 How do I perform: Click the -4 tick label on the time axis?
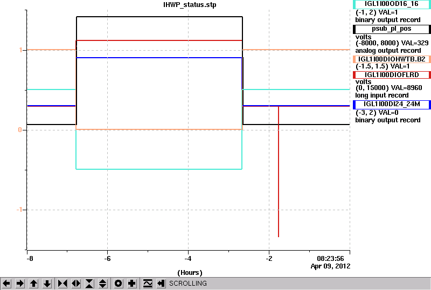[188, 259]
